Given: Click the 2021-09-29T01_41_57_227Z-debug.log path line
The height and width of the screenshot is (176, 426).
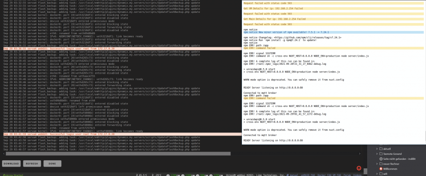Looking at the screenshot, I should (x=285, y=114).
